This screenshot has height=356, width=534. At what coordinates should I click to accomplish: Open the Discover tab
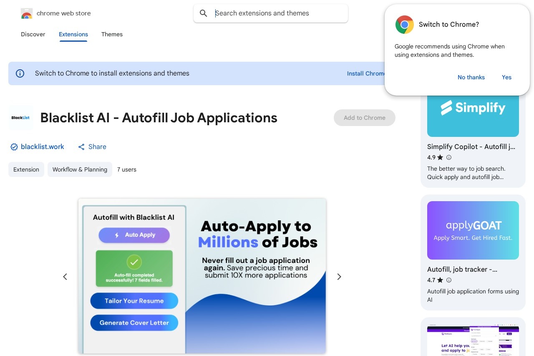[33, 34]
